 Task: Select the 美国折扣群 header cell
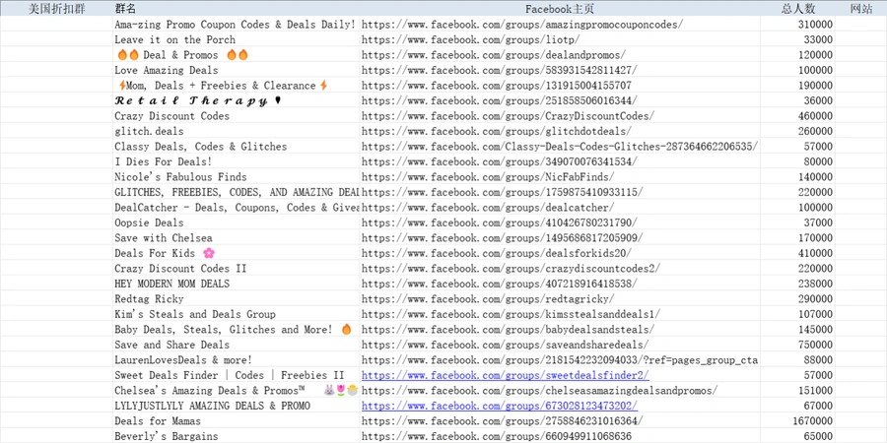pyautogui.click(x=56, y=9)
